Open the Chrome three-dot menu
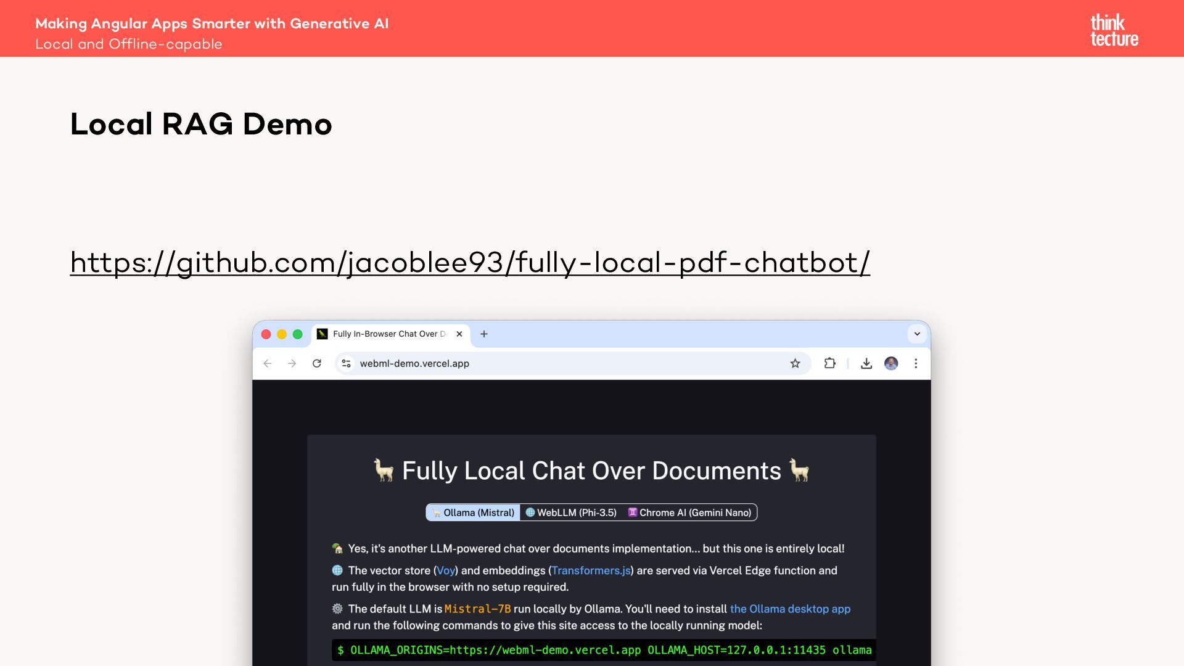The width and height of the screenshot is (1184, 666). [x=916, y=364]
